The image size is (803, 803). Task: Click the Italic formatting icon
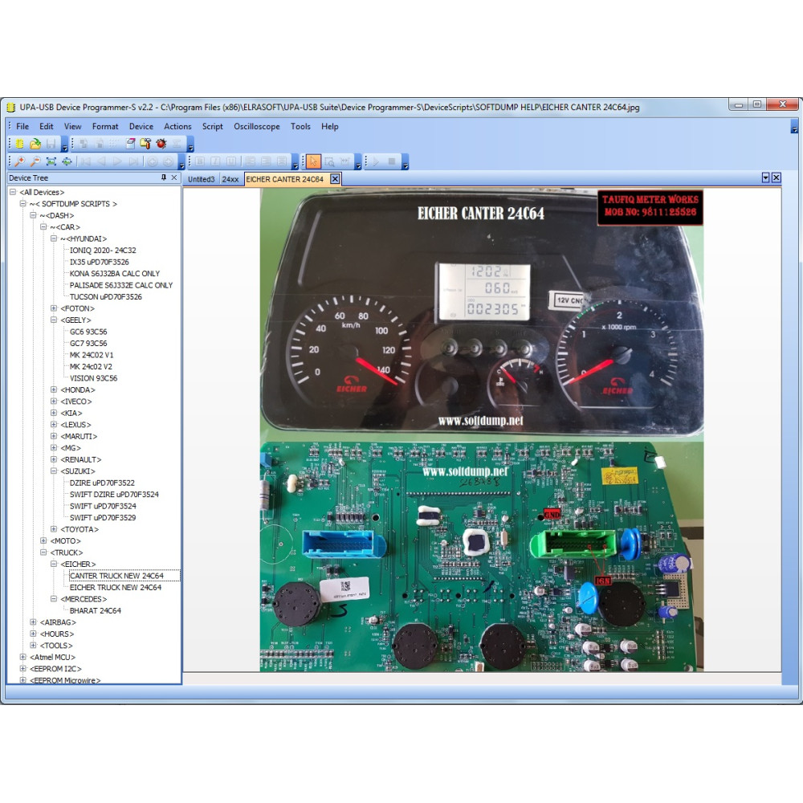tap(215, 162)
